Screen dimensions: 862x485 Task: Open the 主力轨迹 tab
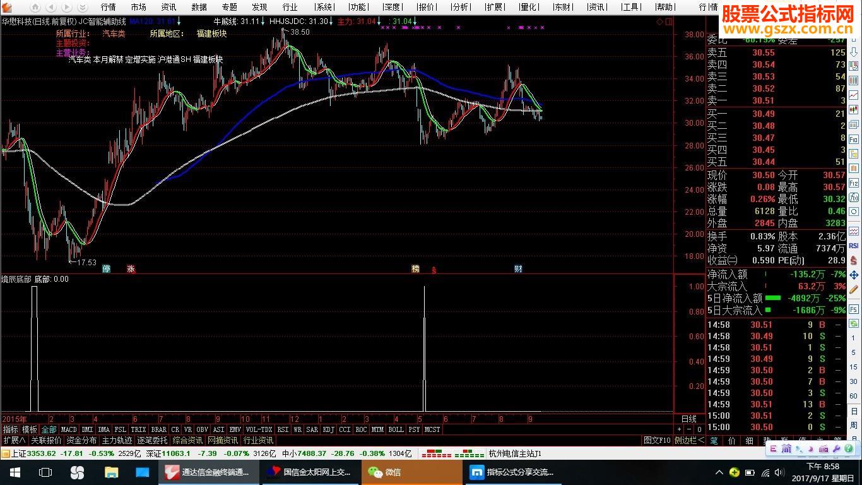coord(117,440)
